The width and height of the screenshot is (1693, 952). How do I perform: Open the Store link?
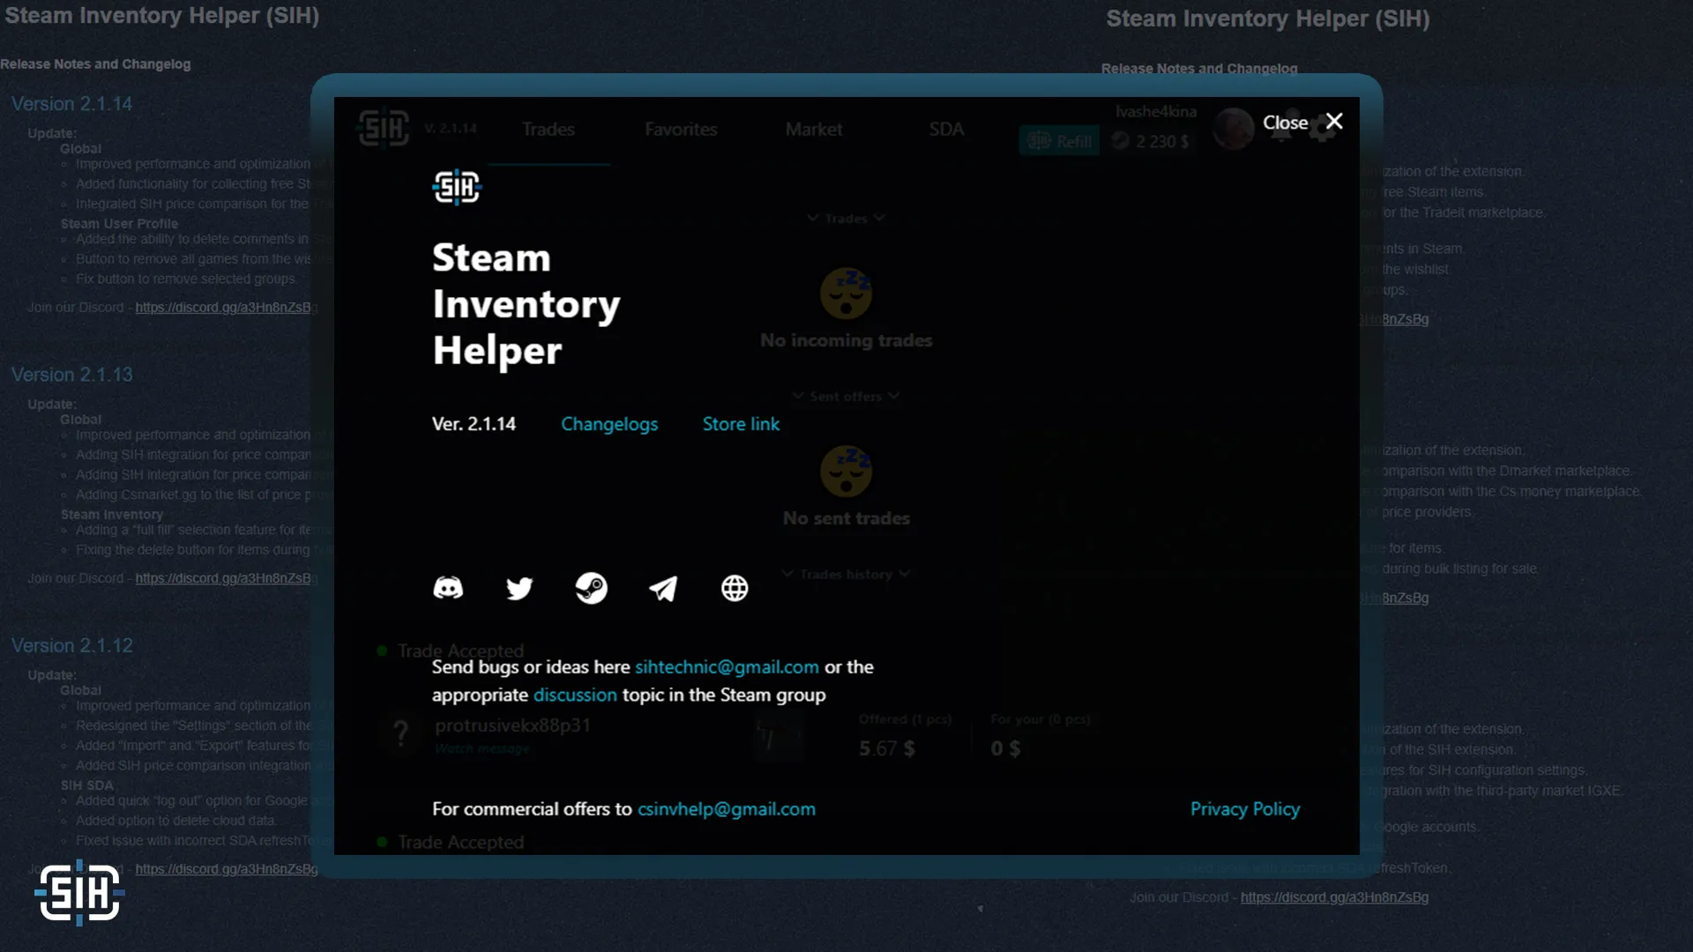(x=741, y=424)
